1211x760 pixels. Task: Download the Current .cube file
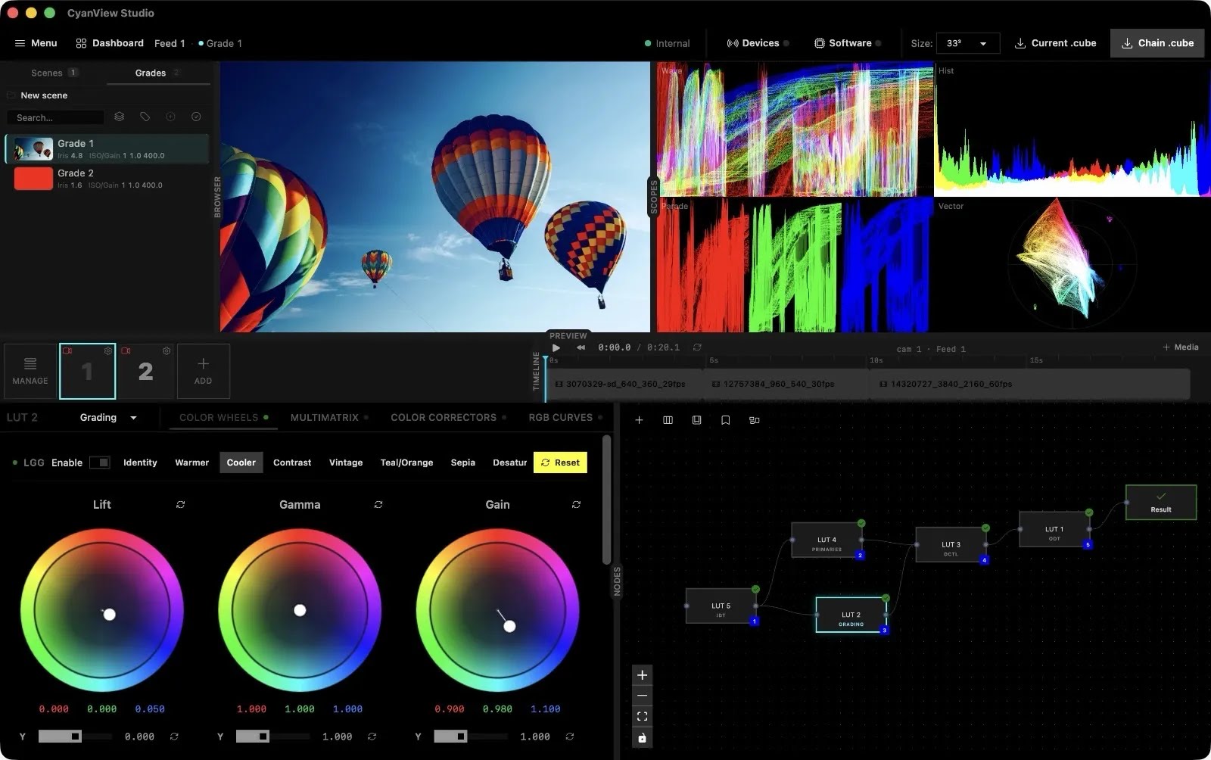click(1055, 43)
